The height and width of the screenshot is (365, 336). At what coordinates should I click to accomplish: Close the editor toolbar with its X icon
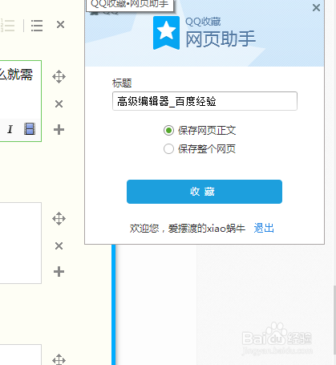tap(60, 25)
